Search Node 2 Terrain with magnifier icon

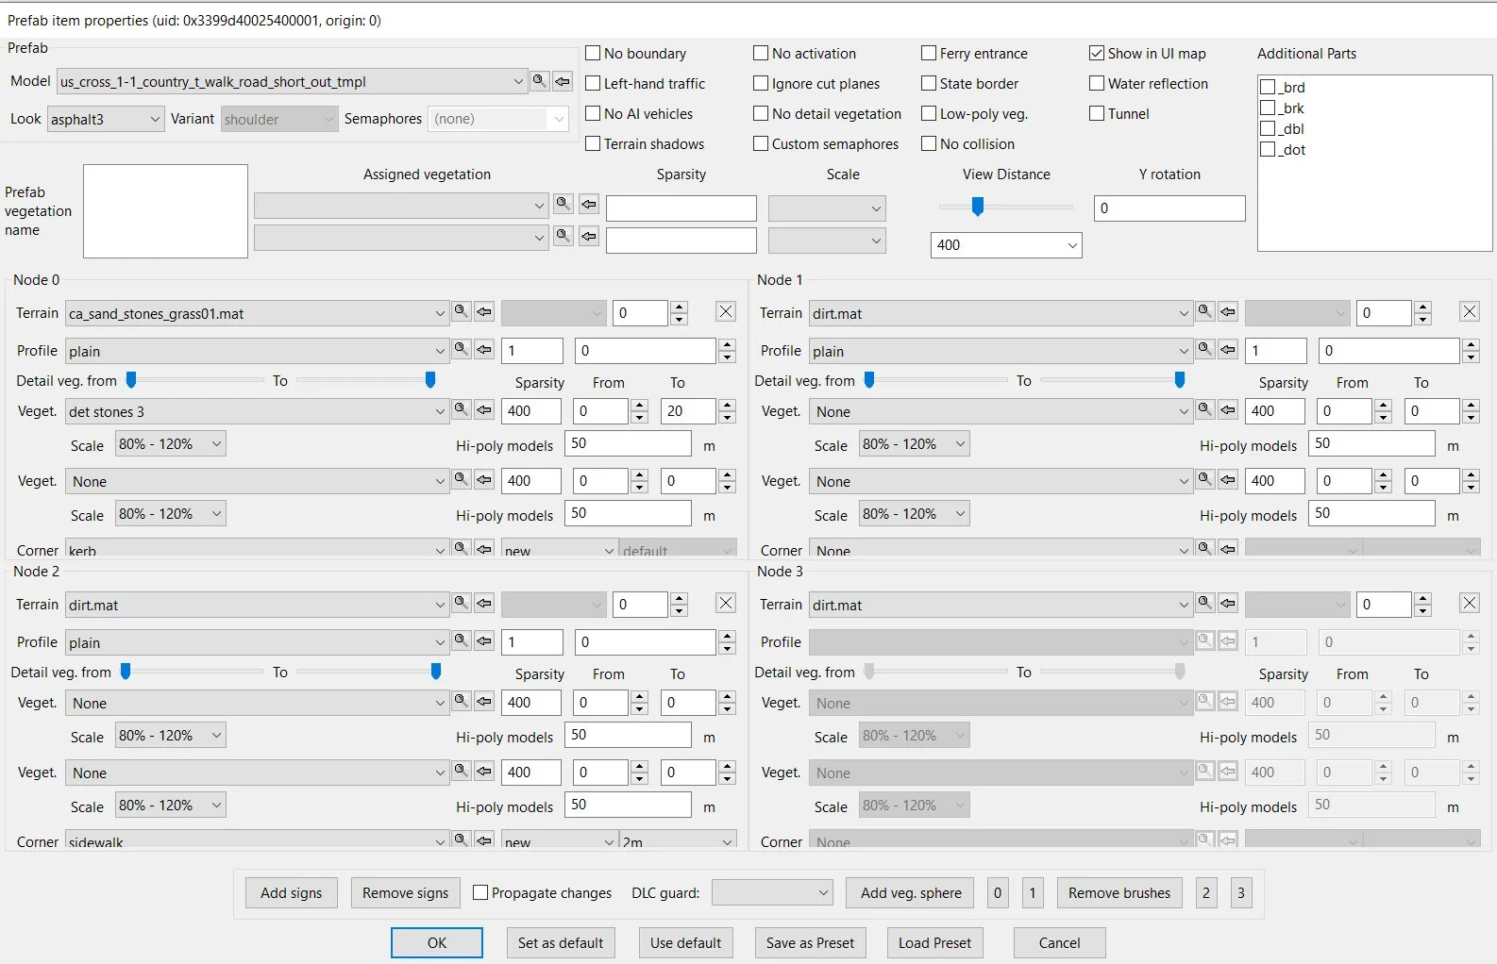click(462, 603)
